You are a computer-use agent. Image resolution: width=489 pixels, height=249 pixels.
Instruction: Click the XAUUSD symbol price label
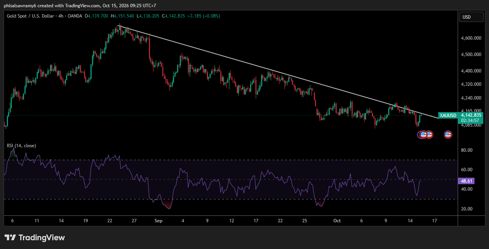[448, 116]
